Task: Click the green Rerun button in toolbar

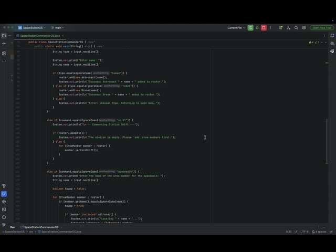Action: click(250, 28)
